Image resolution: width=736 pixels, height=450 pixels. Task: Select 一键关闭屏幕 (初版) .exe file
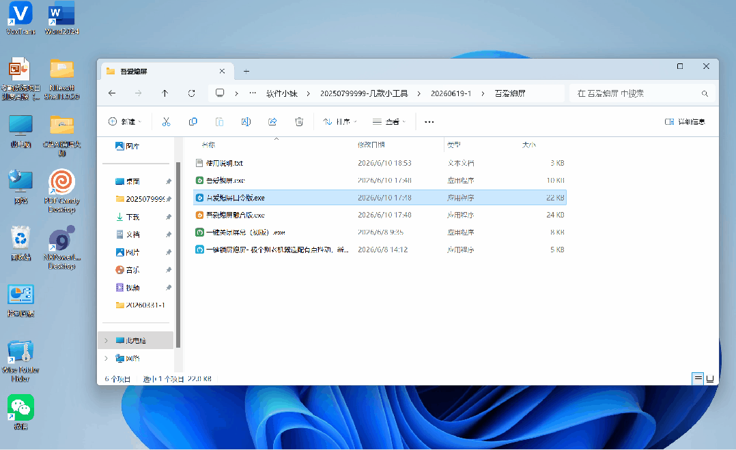pos(380,232)
